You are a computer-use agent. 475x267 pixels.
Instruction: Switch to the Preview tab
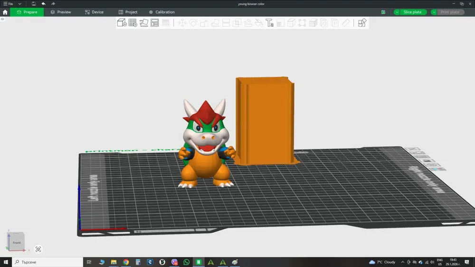pyautogui.click(x=61, y=12)
